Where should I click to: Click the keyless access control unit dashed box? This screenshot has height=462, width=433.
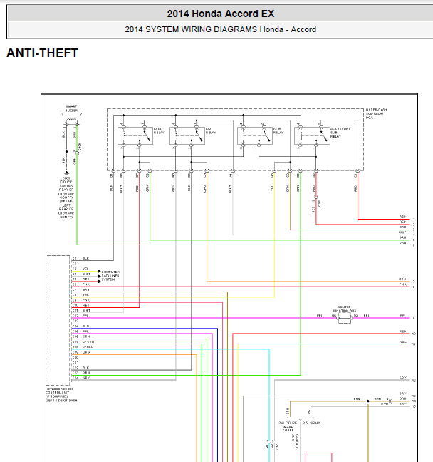(58, 320)
